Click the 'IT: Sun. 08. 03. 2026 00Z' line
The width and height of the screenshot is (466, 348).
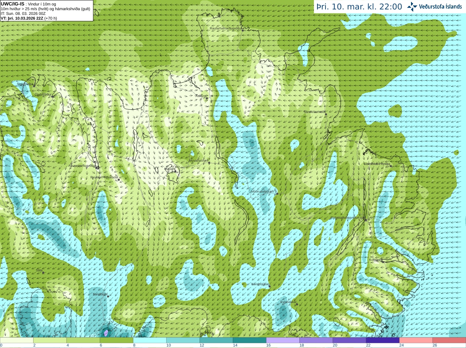[x=23, y=13]
